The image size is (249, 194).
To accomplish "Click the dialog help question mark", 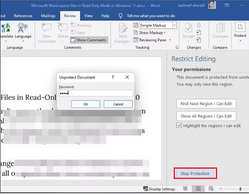I will coord(113,77).
